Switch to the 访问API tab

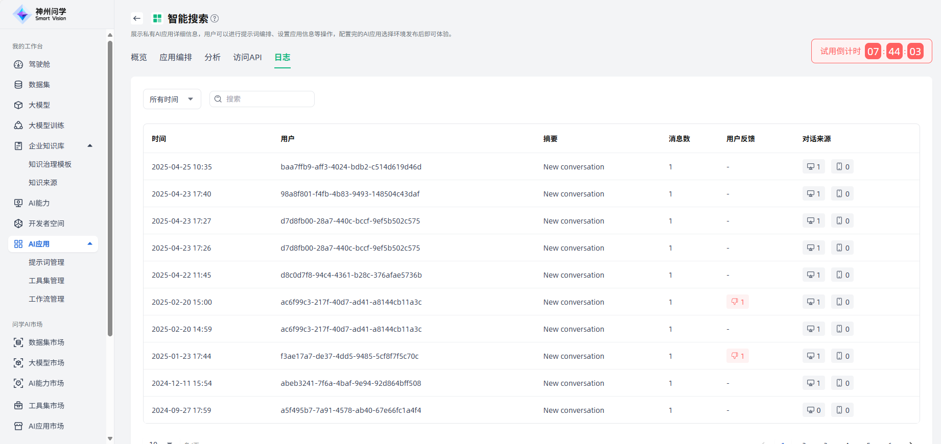(247, 57)
